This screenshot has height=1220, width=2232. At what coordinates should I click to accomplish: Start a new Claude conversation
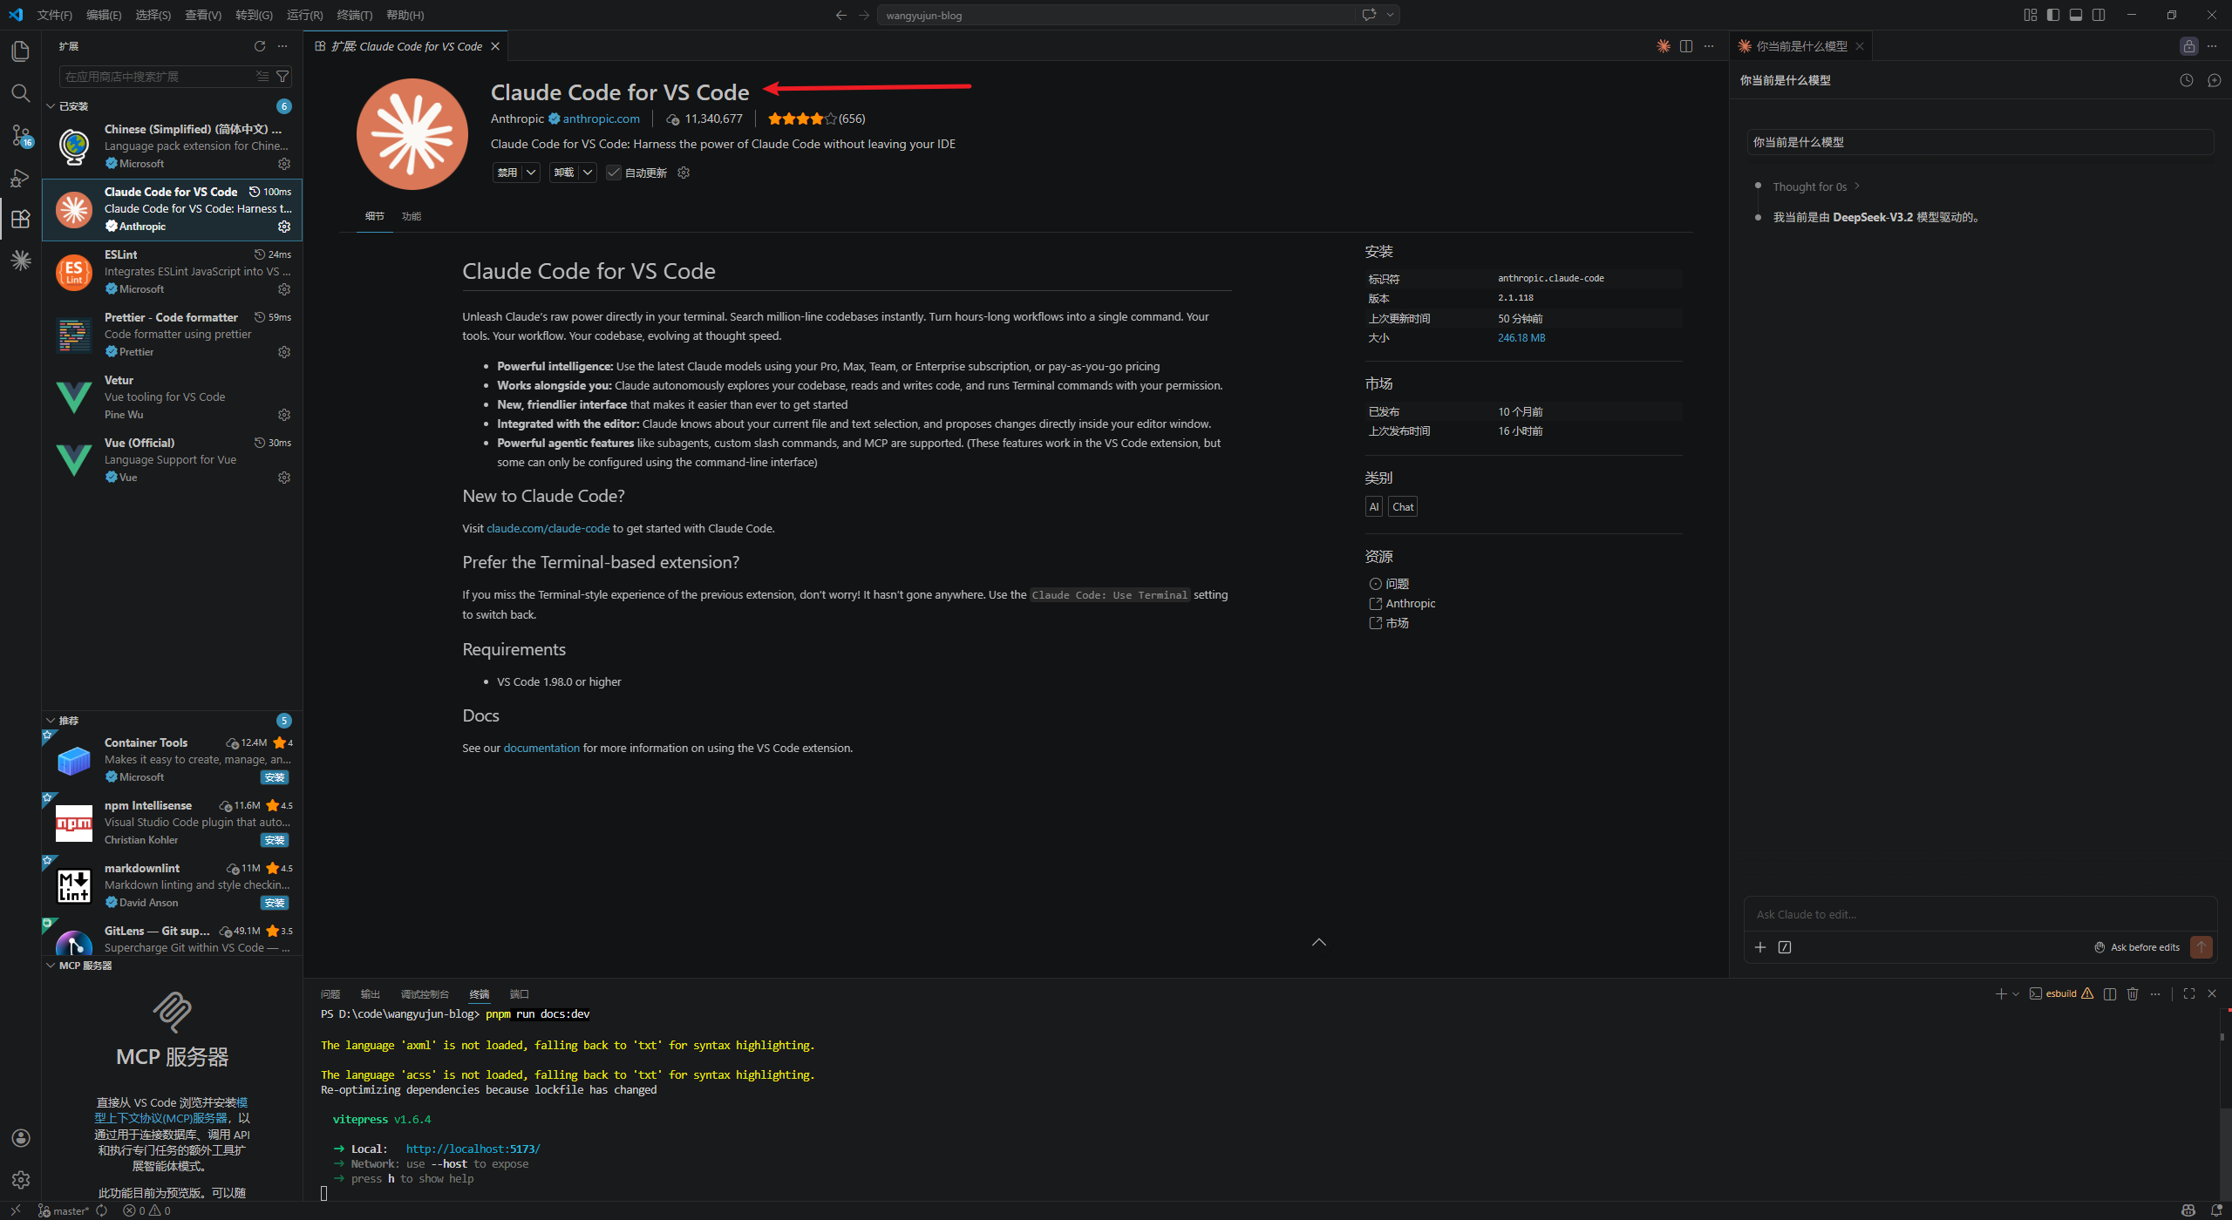[2215, 80]
